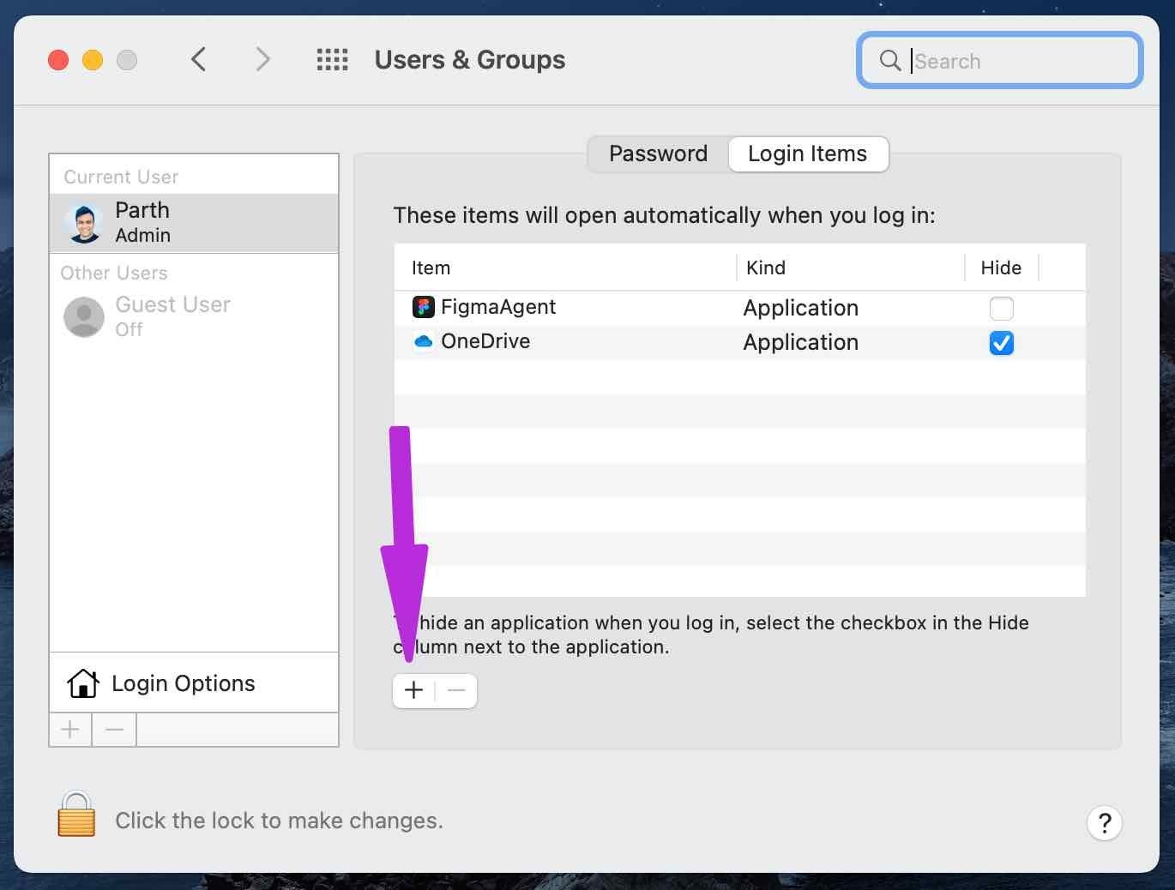The width and height of the screenshot is (1175, 890).
Task: Select the Login Items tab
Action: pyautogui.click(x=808, y=153)
